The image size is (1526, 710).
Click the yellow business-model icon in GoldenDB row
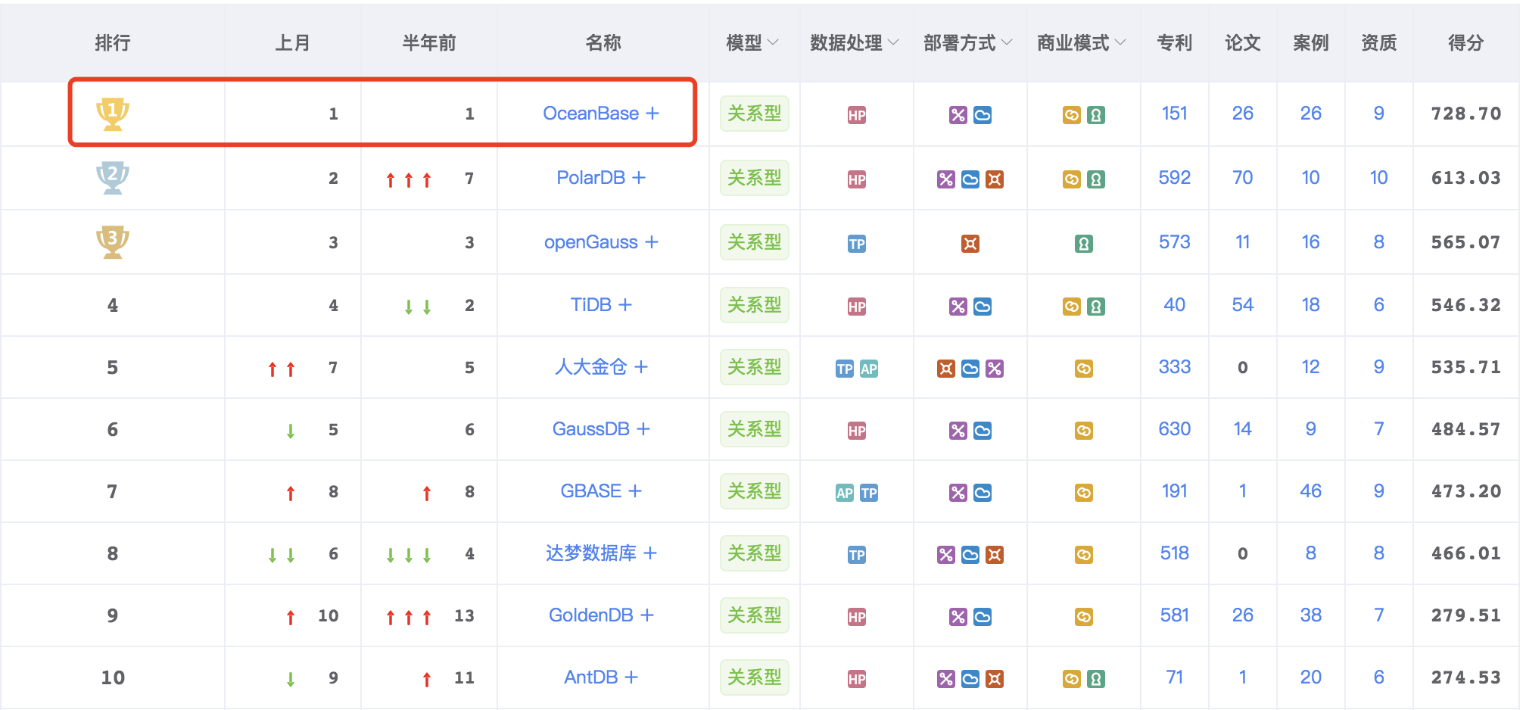coord(1084,617)
